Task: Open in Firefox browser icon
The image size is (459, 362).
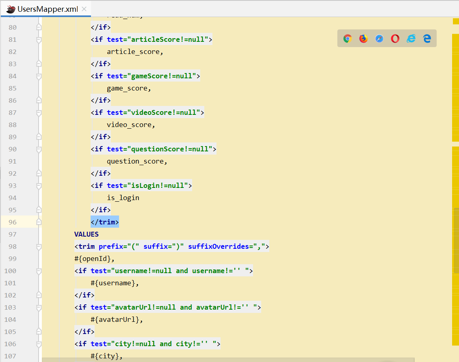Action: pyautogui.click(x=363, y=38)
